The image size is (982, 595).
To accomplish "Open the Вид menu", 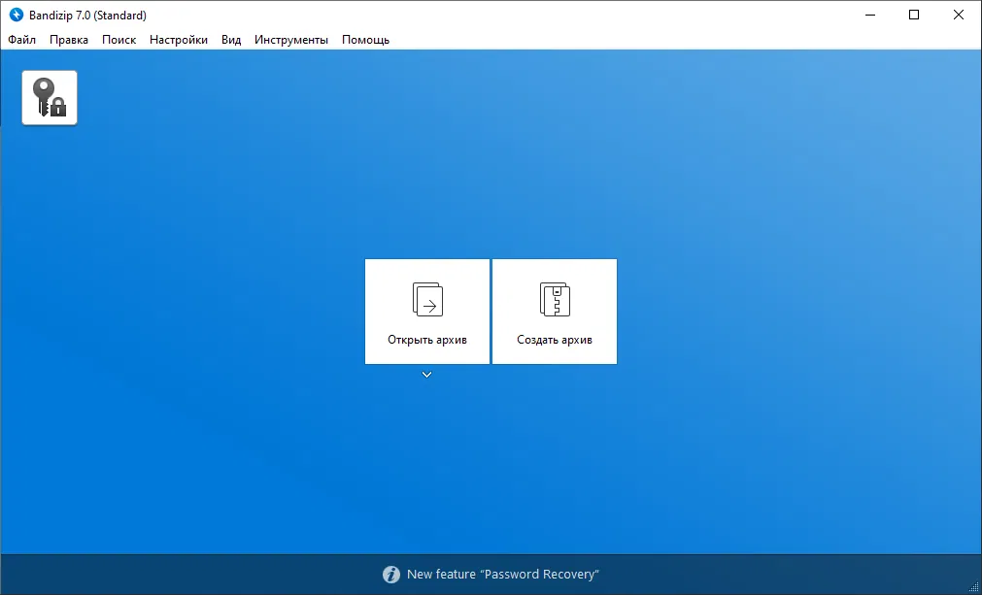I will click(231, 40).
